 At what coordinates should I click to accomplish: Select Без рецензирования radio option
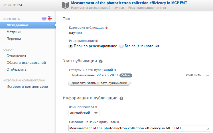[121, 46]
